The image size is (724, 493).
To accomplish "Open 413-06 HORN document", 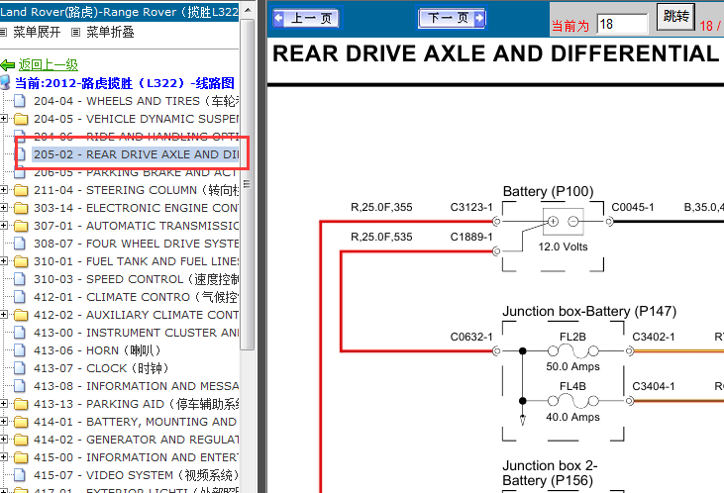I will click(97, 350).
